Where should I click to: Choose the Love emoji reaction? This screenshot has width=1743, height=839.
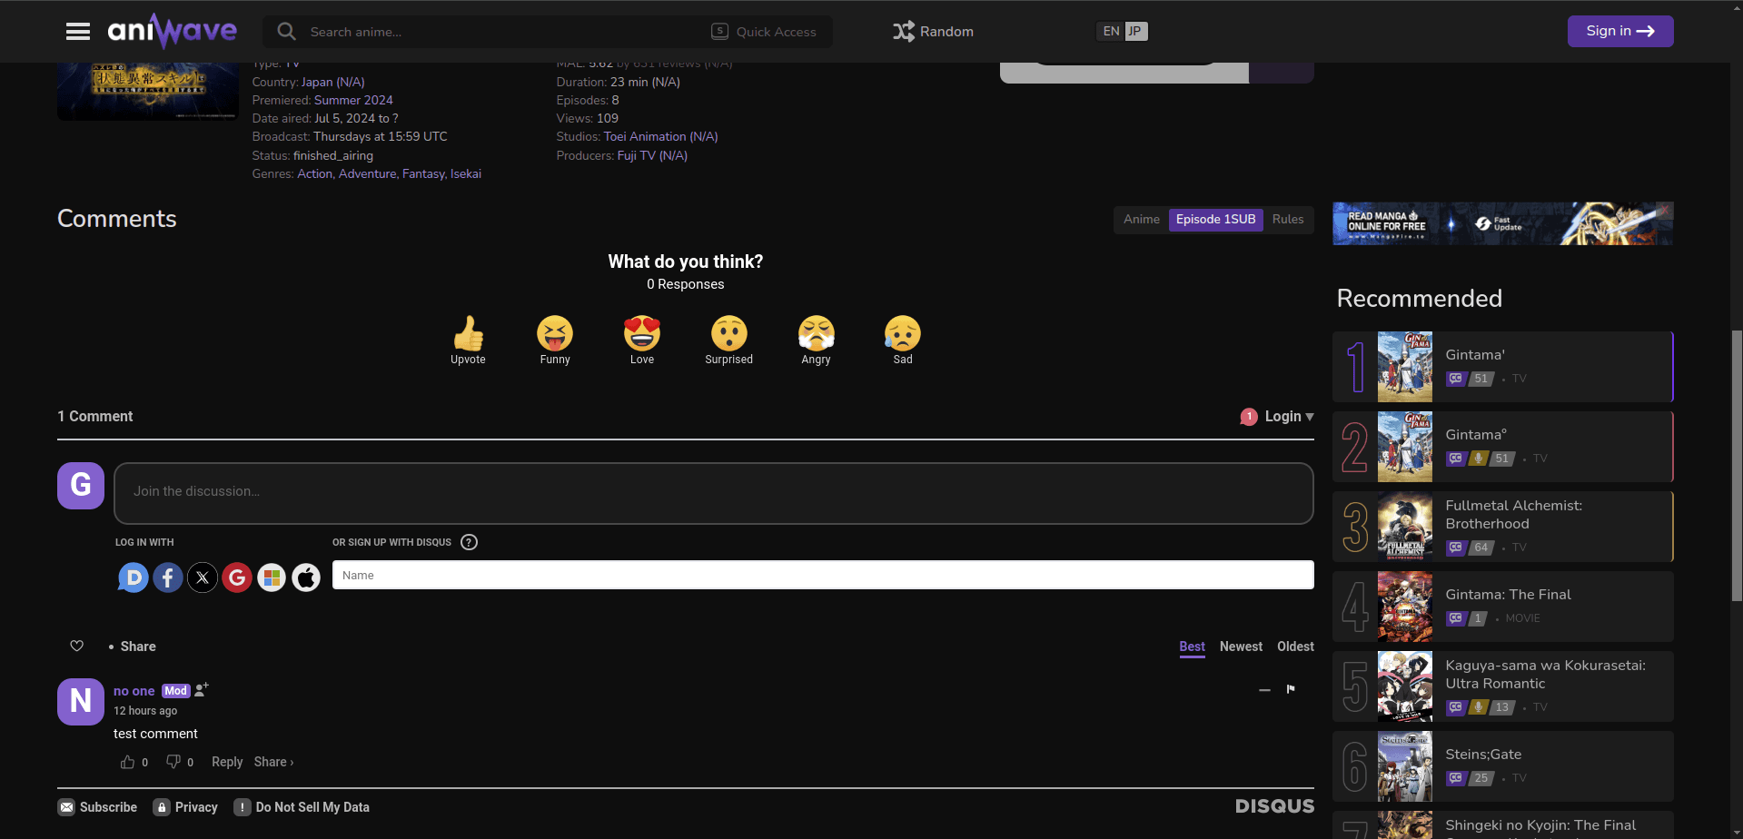pyautogui.click(x=642, y=341)
